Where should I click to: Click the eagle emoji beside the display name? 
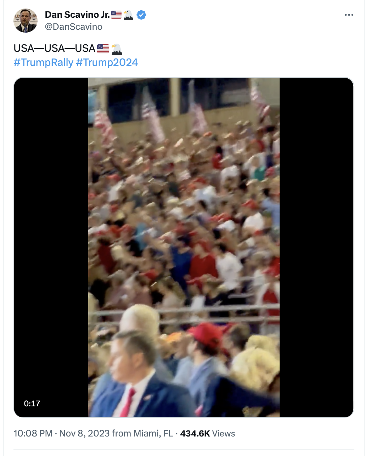coord(128,15)
